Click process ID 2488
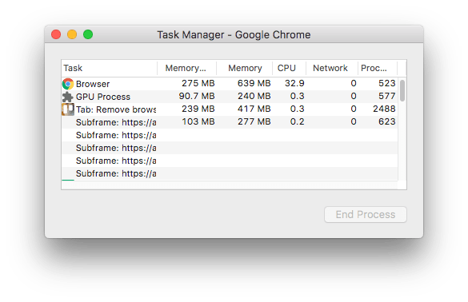The height and width of the screenshot is (302, 468). (x=384, y=109)
